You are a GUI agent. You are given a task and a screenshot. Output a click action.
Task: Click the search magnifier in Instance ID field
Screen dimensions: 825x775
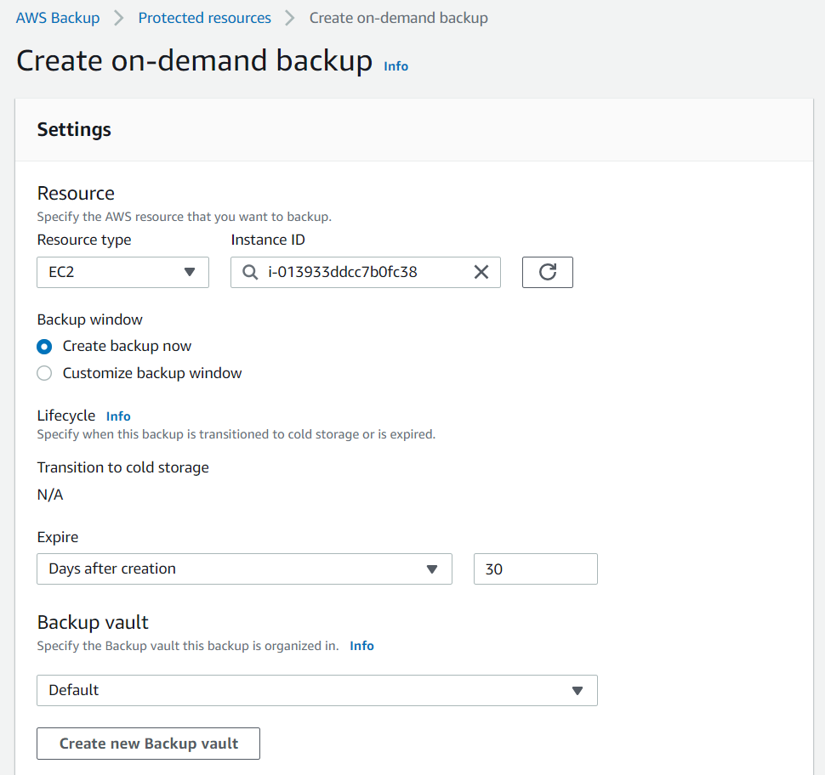[x=250, y=272]
